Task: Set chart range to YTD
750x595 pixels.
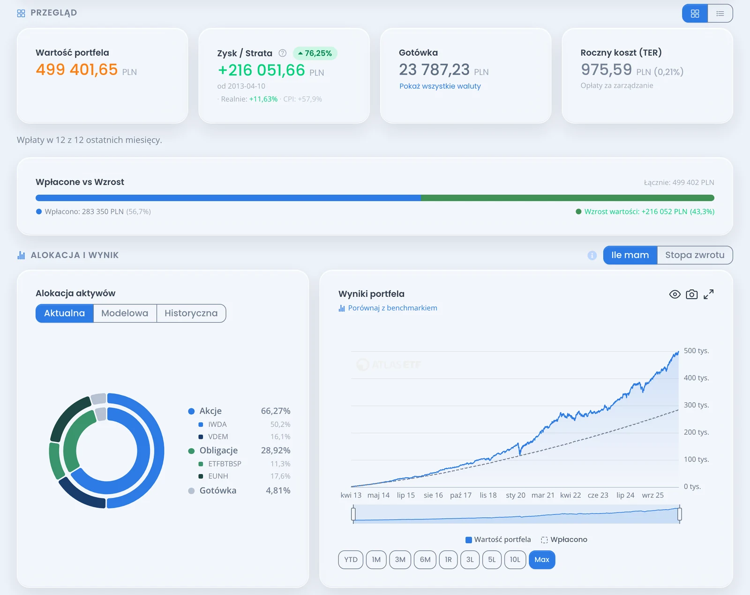Action: tap(351, 560)
